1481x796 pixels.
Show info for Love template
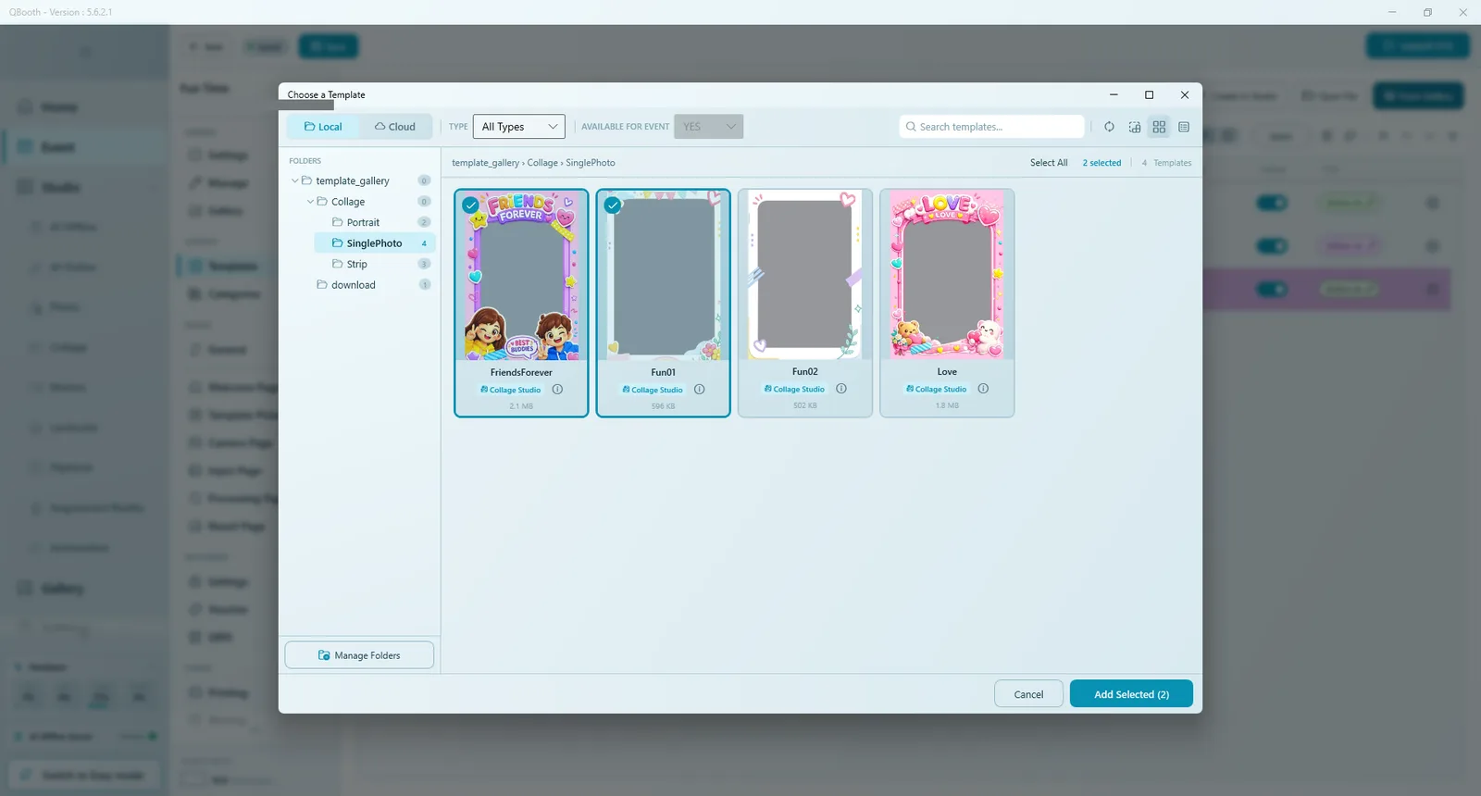tap(983, 389)
